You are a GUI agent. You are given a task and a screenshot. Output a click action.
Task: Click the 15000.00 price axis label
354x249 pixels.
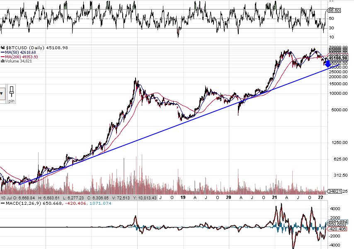point(338,84)
